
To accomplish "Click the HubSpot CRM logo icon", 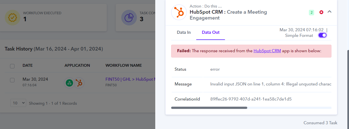I will coord(179,12).
